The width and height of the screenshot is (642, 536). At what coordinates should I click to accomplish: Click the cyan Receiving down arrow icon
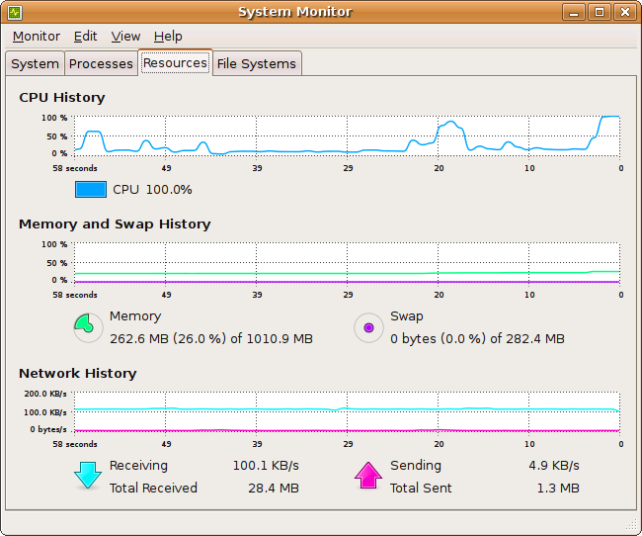tap(88, 476)
